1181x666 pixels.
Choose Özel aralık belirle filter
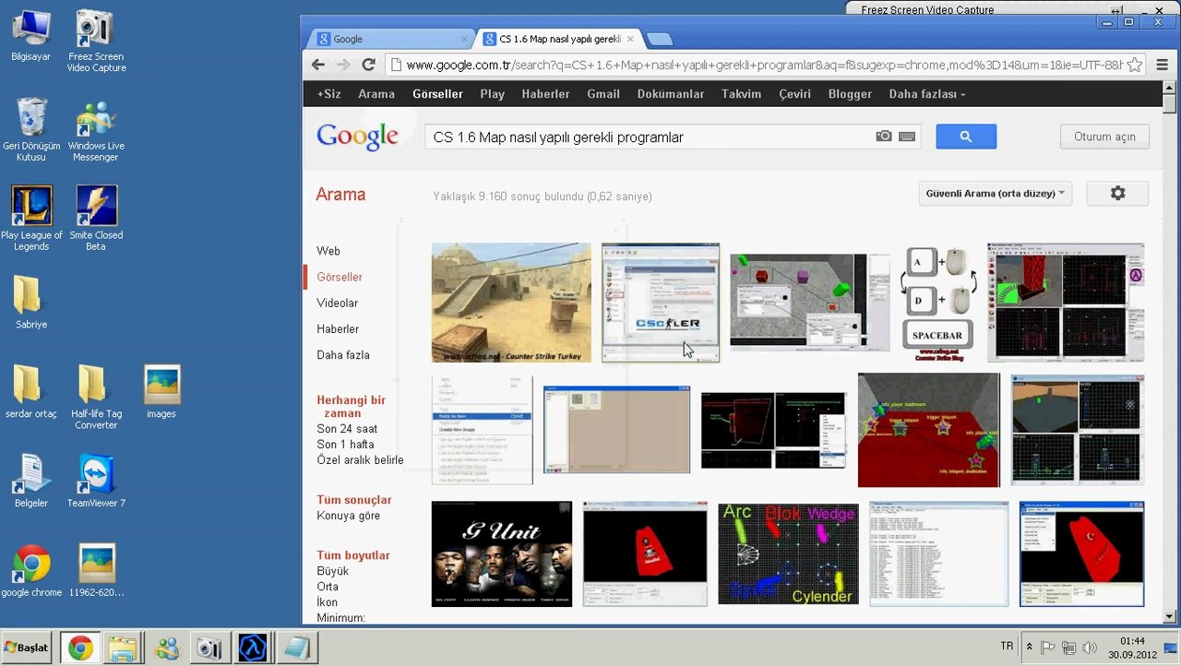(360, 460)
